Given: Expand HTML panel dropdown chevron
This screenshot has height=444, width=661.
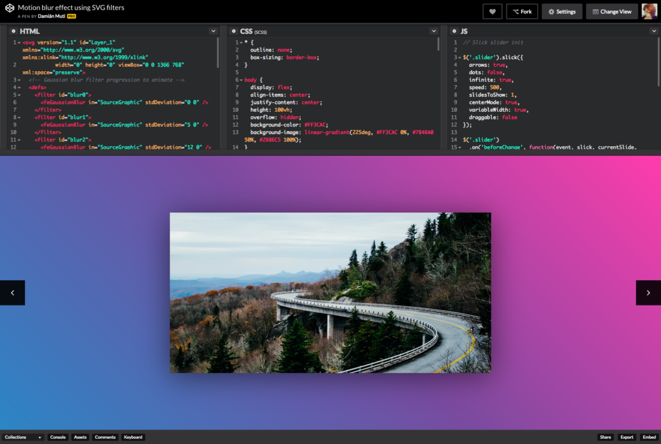Looking at the screenshot, I should (214, 31).
